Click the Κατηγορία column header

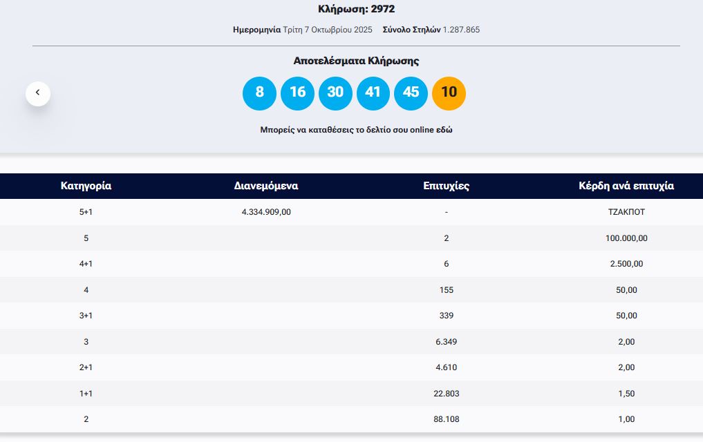(x=86, y=186)
